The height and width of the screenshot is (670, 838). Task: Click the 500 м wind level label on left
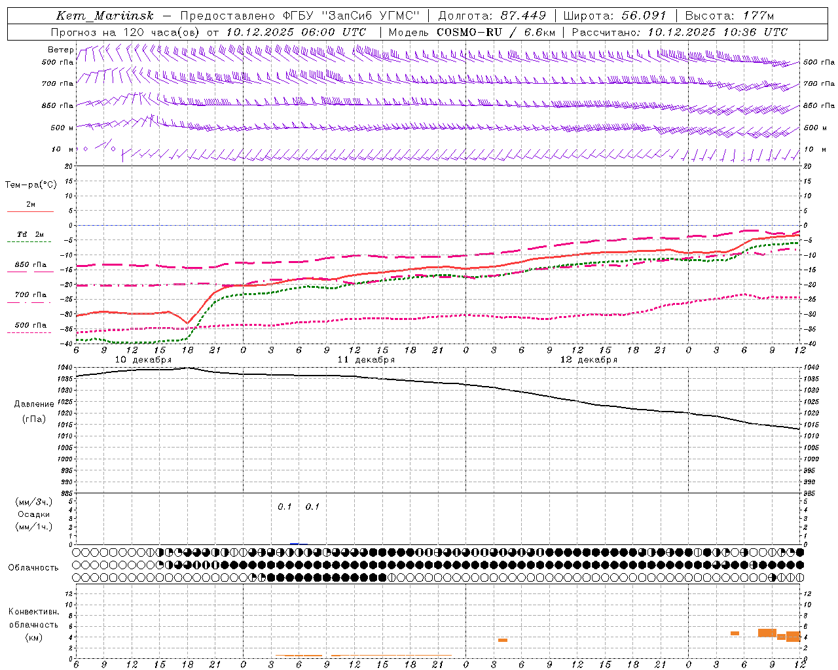pyautogui.click(x=62, y=128)
